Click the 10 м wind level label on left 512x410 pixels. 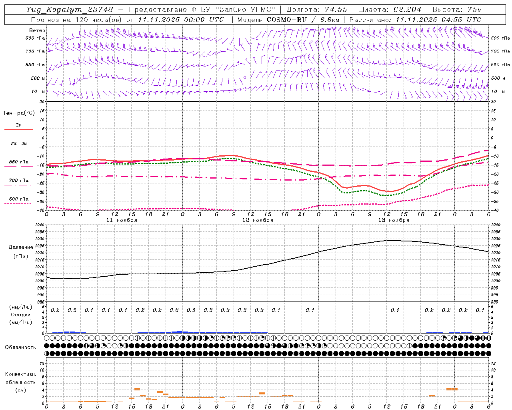38,91
